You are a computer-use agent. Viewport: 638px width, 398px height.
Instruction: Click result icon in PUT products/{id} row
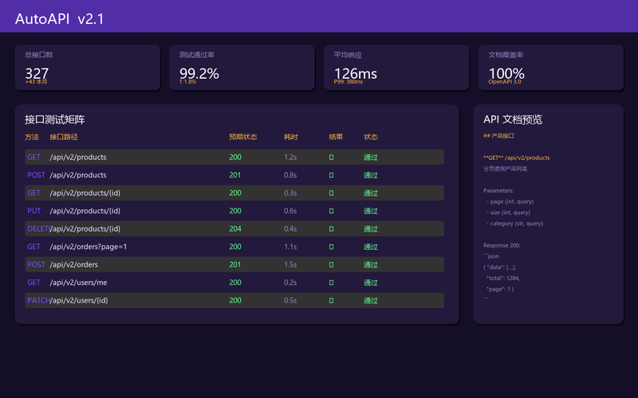(331, 211)
